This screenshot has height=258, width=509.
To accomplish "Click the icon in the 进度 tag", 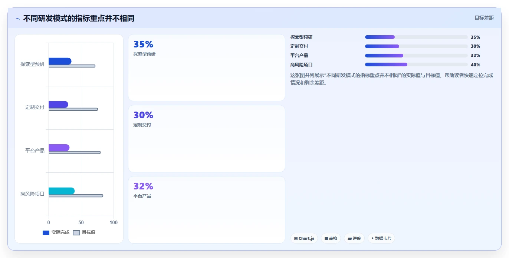I will click(349, 238).
